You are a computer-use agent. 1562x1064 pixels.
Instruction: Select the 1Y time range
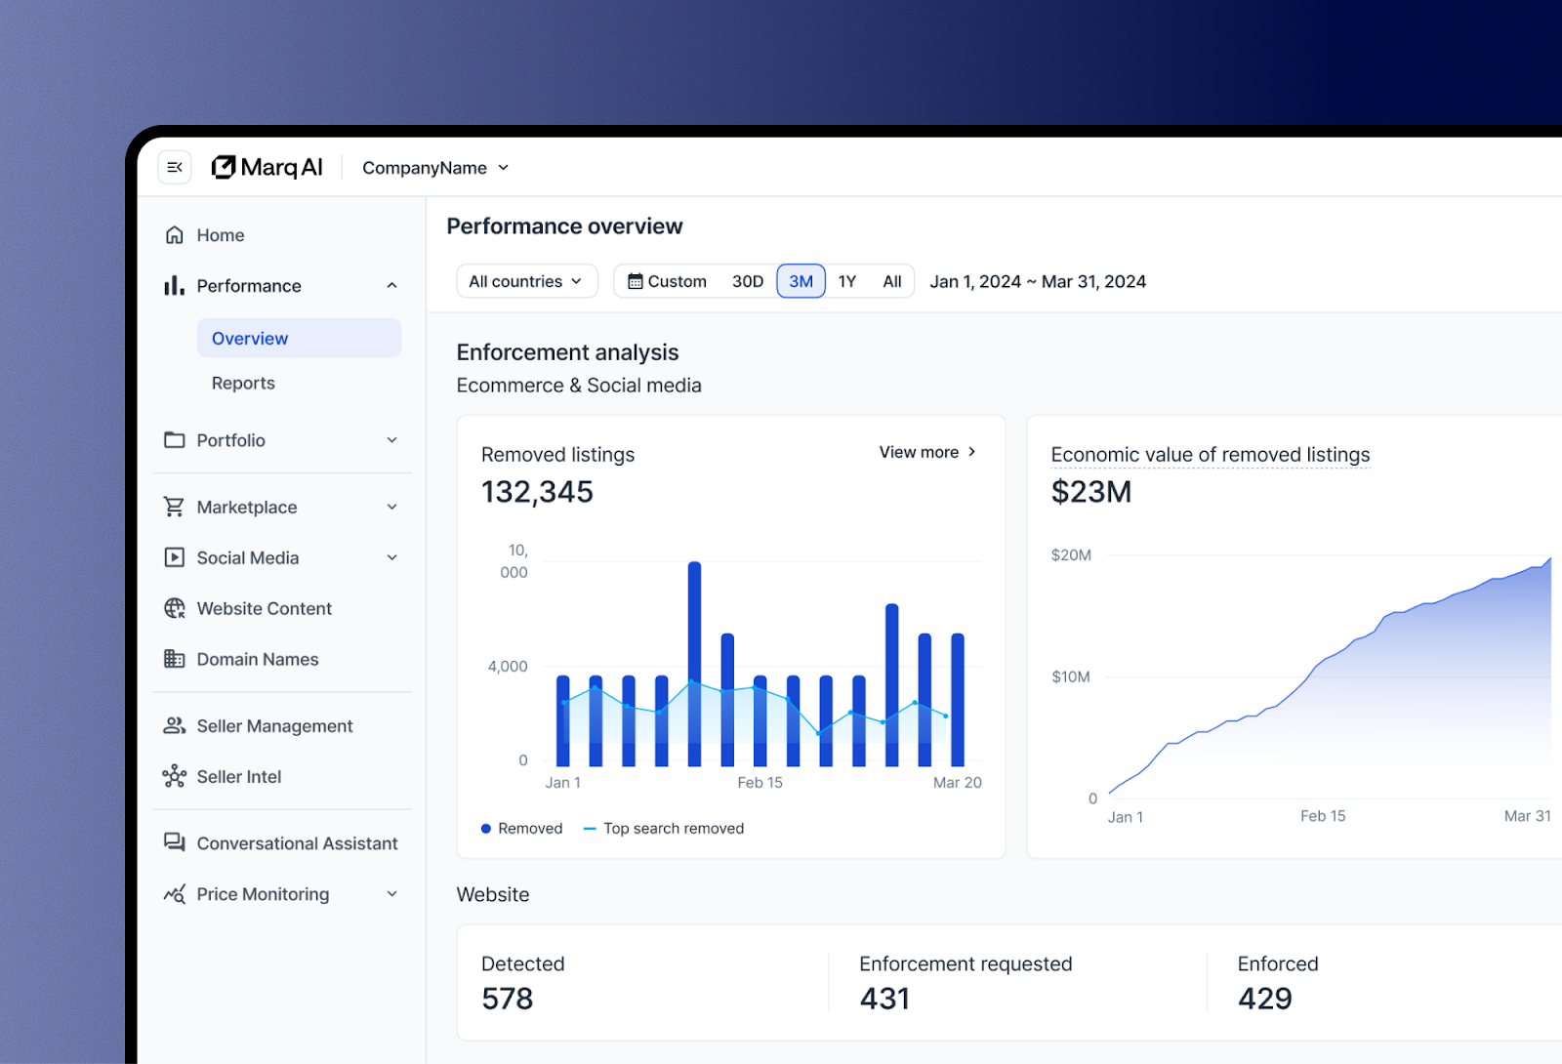[847, 281]
